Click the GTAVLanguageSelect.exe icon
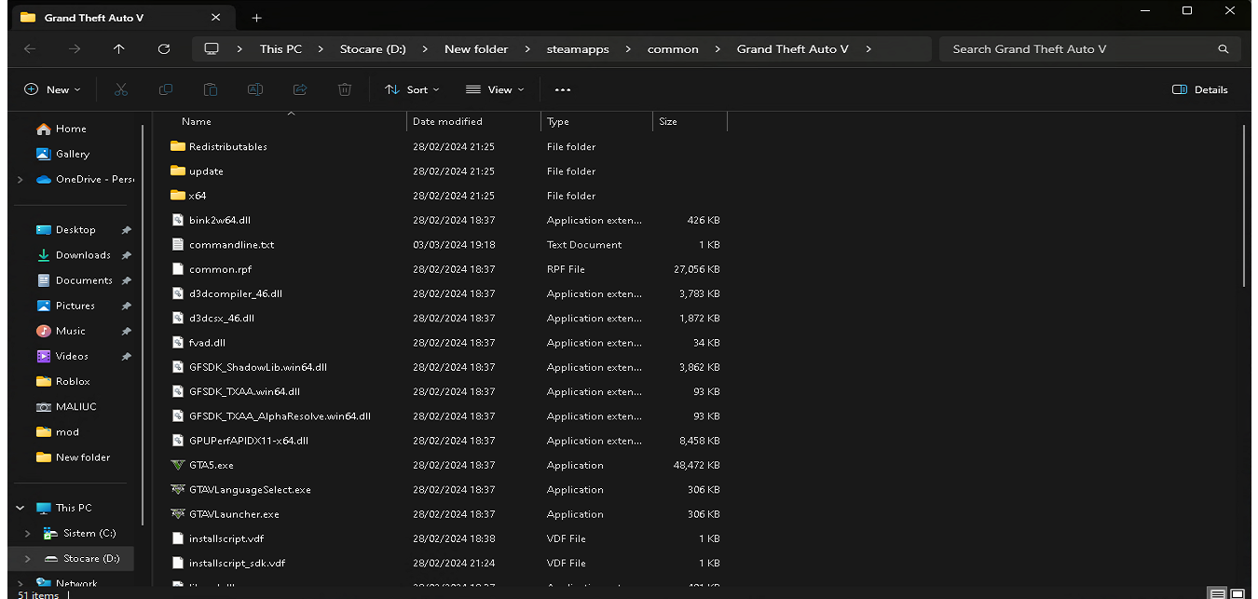 (x=178, y=489)
